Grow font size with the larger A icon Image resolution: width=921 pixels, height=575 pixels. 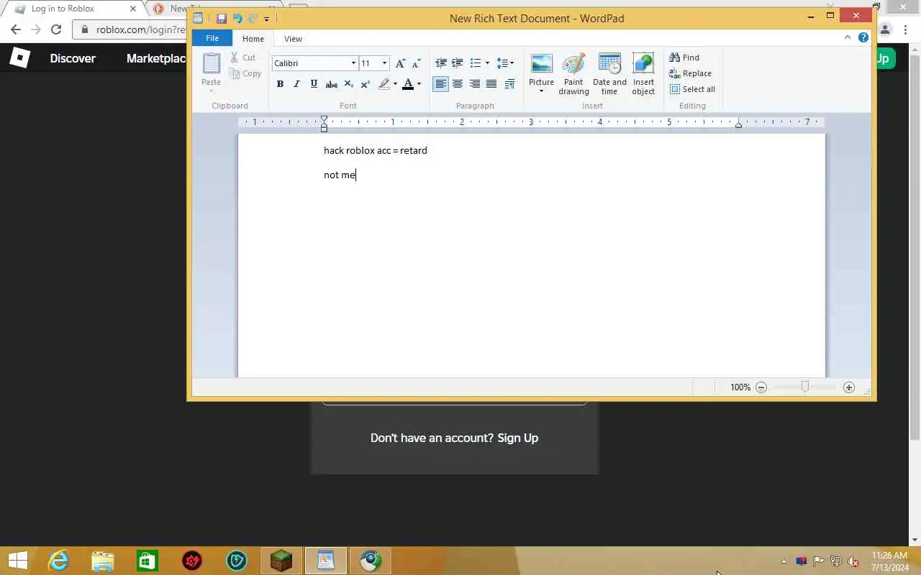400,63
